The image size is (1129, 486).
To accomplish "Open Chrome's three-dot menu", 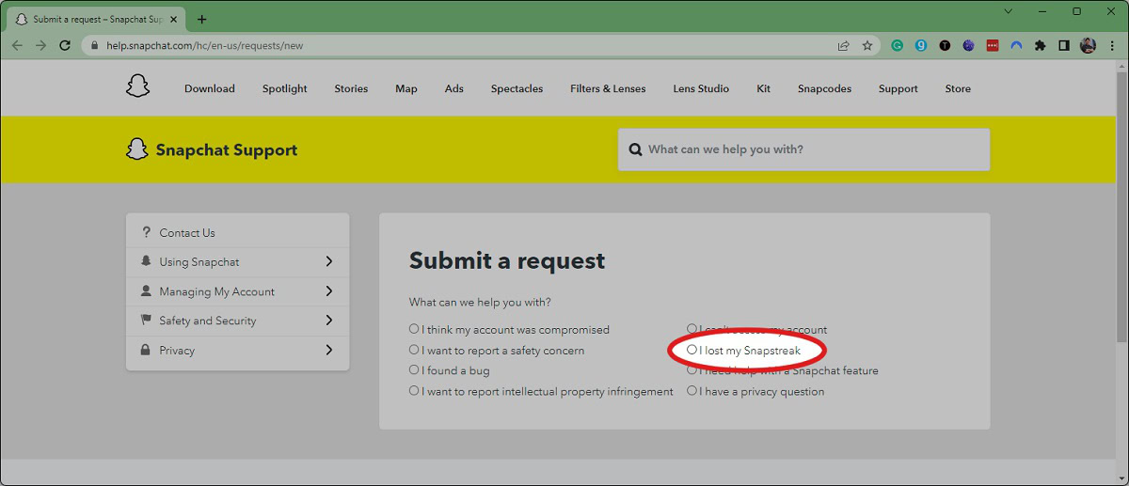I will click(1111, 45).
